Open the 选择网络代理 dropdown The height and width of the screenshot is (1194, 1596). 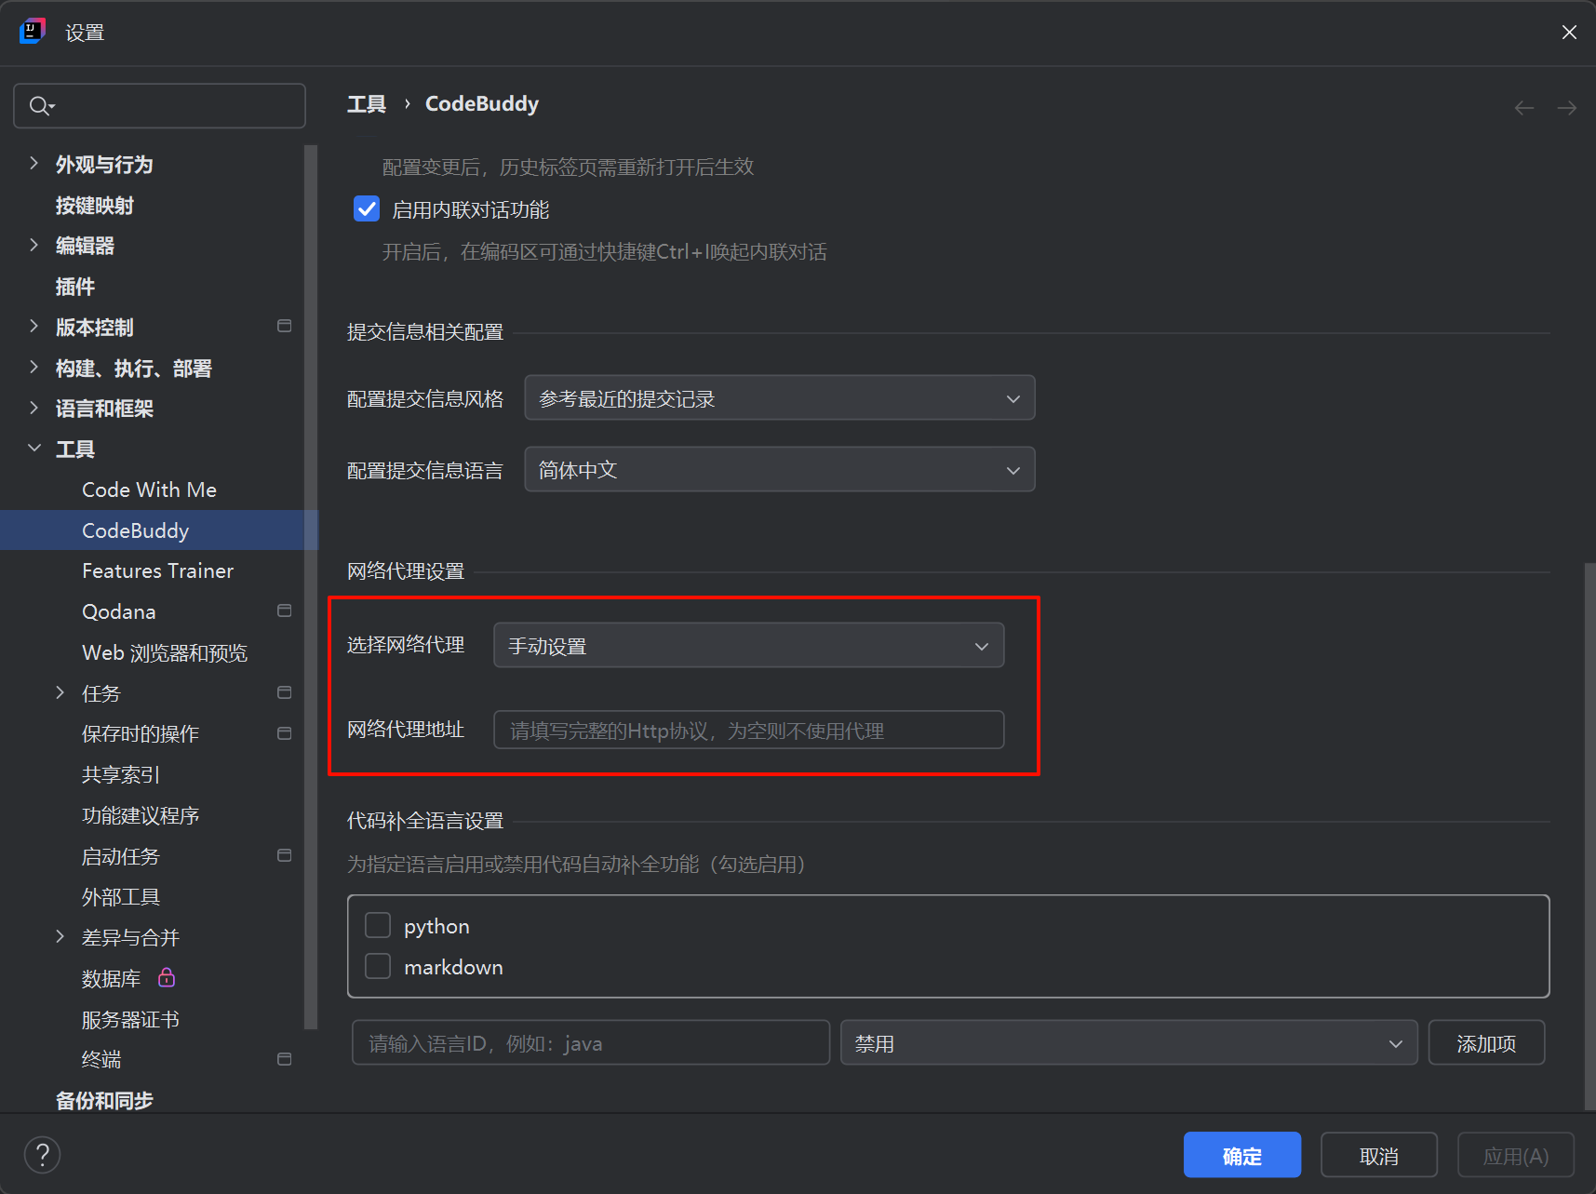point(748,646)
